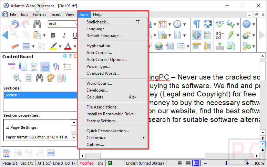This screenshot has width=267, height=167.
Task: Click the blue left toolbar arrow
Action: (5, 35)
